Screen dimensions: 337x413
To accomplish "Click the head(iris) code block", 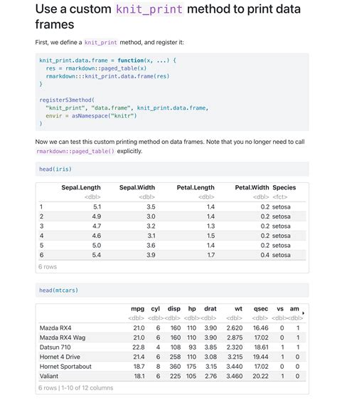I will pyautogui.click(x=172, y=169).
